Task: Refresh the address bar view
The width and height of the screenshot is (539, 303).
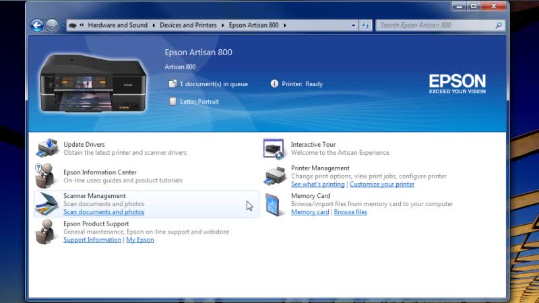Action: click(365, 25)
